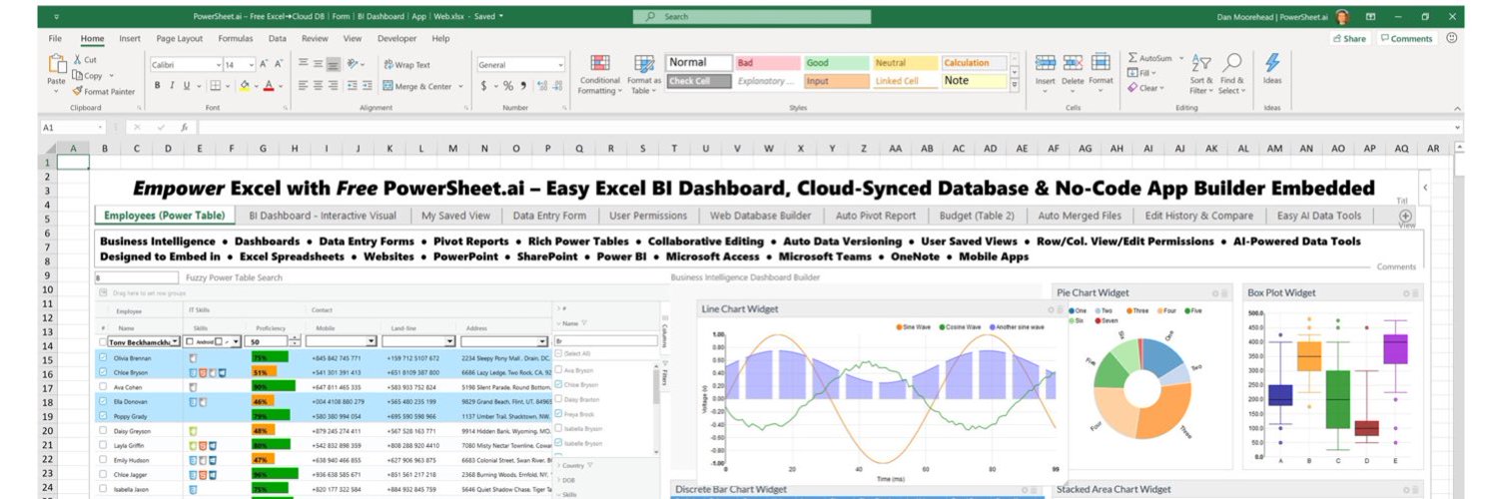
Task: Open Conditional Formatting
Action: pos(600,75)
